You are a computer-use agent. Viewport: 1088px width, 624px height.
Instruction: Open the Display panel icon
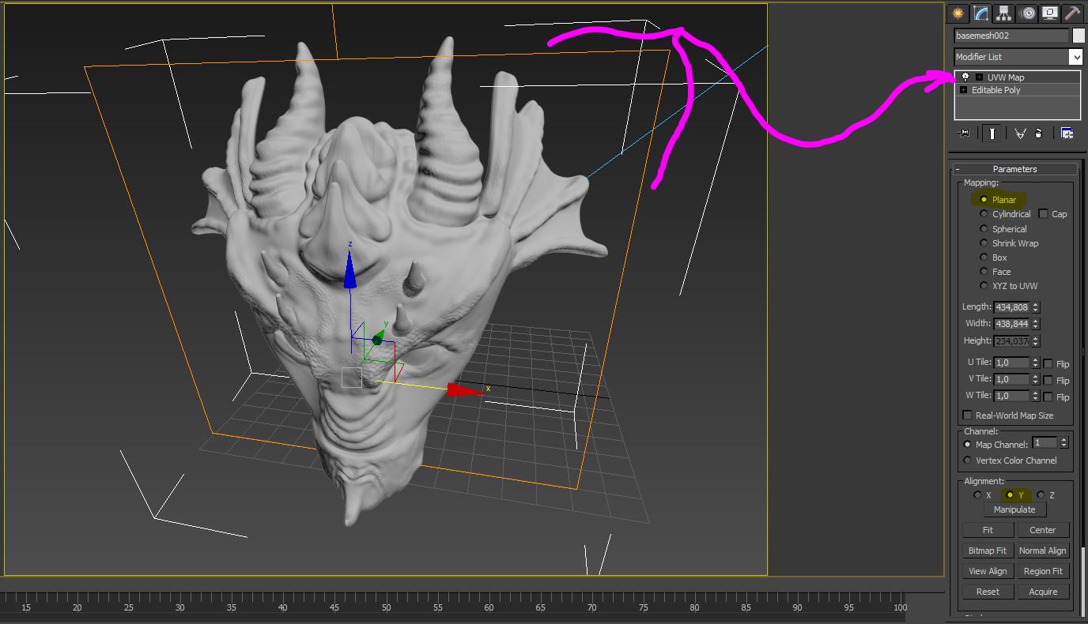pos(1050,13)
